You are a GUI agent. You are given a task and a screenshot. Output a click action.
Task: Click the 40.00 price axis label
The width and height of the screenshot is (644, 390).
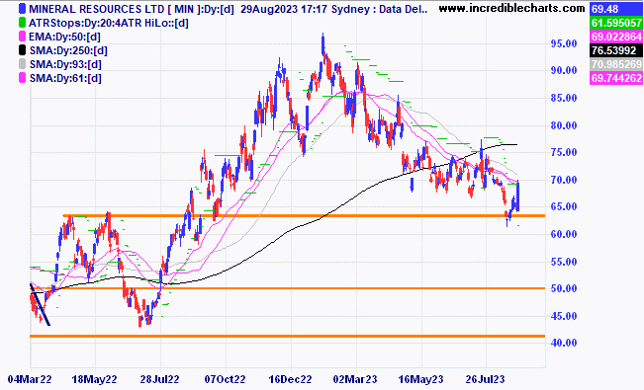(x=564, y=343)
